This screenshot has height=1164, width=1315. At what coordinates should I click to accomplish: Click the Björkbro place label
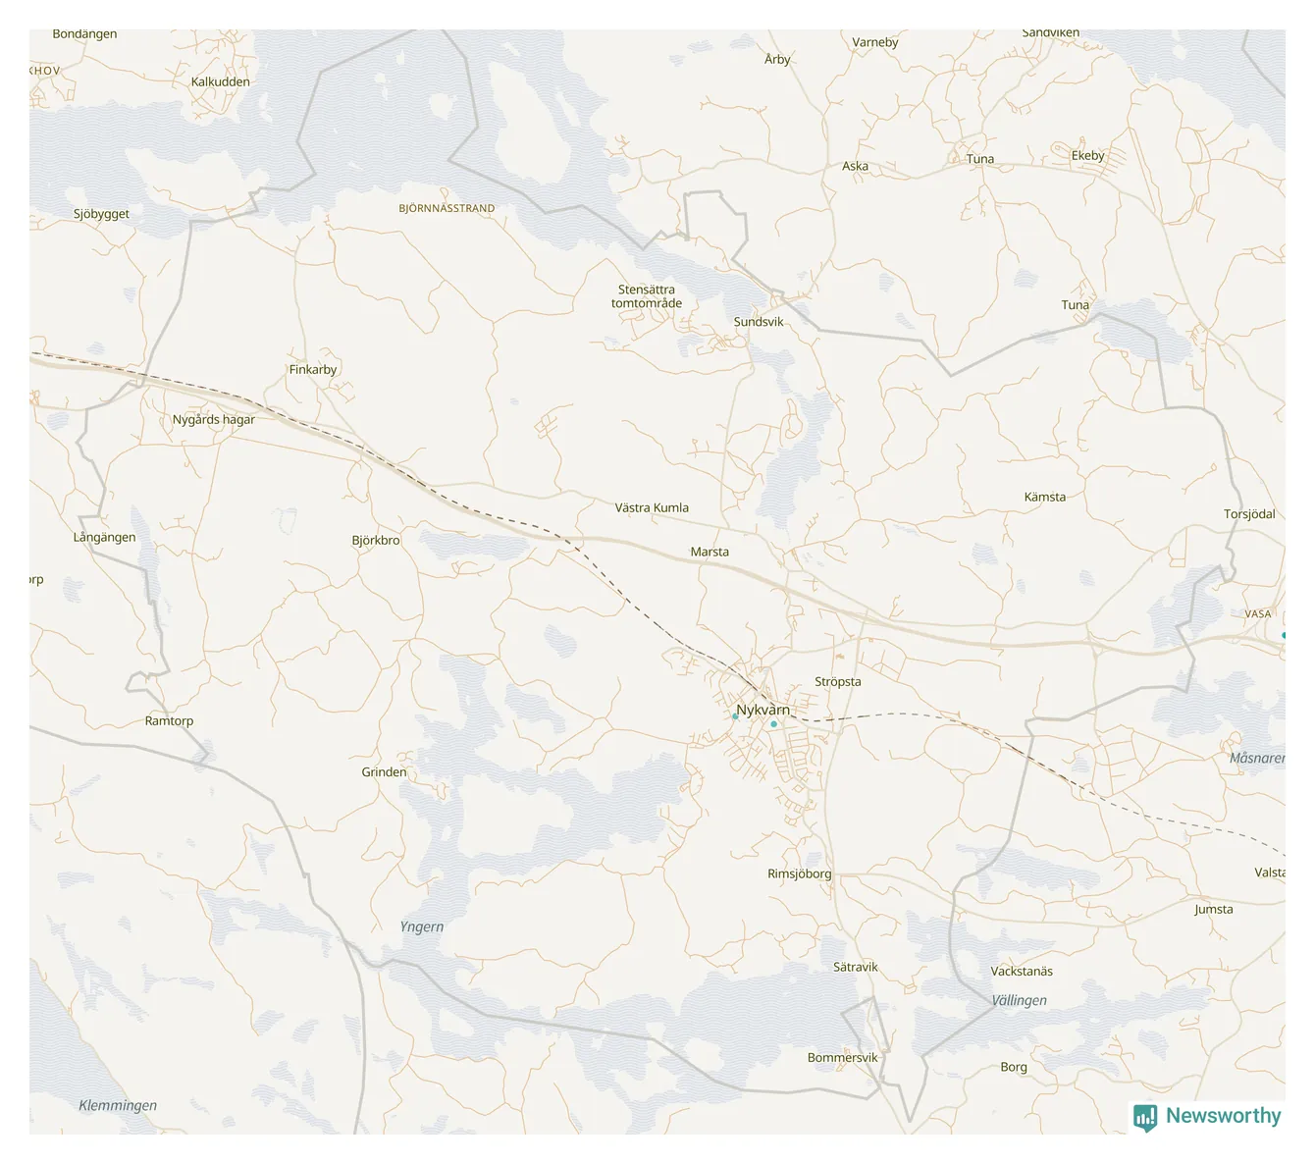click(376, 541)
